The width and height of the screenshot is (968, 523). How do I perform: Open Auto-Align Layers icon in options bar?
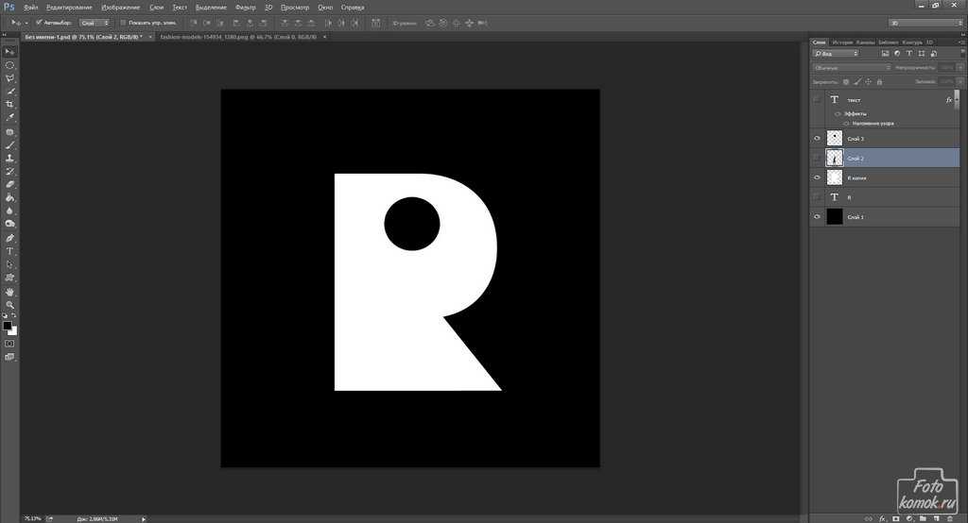coord(375,23)
